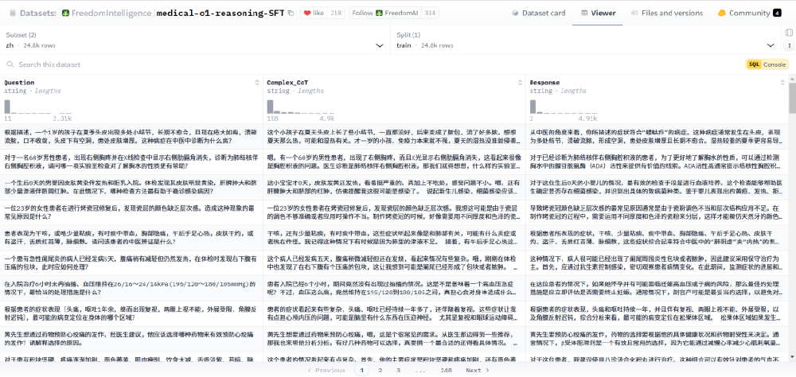Click the 4.91k max length value
This screenshot has height=377, width=796.
point(588,119)
